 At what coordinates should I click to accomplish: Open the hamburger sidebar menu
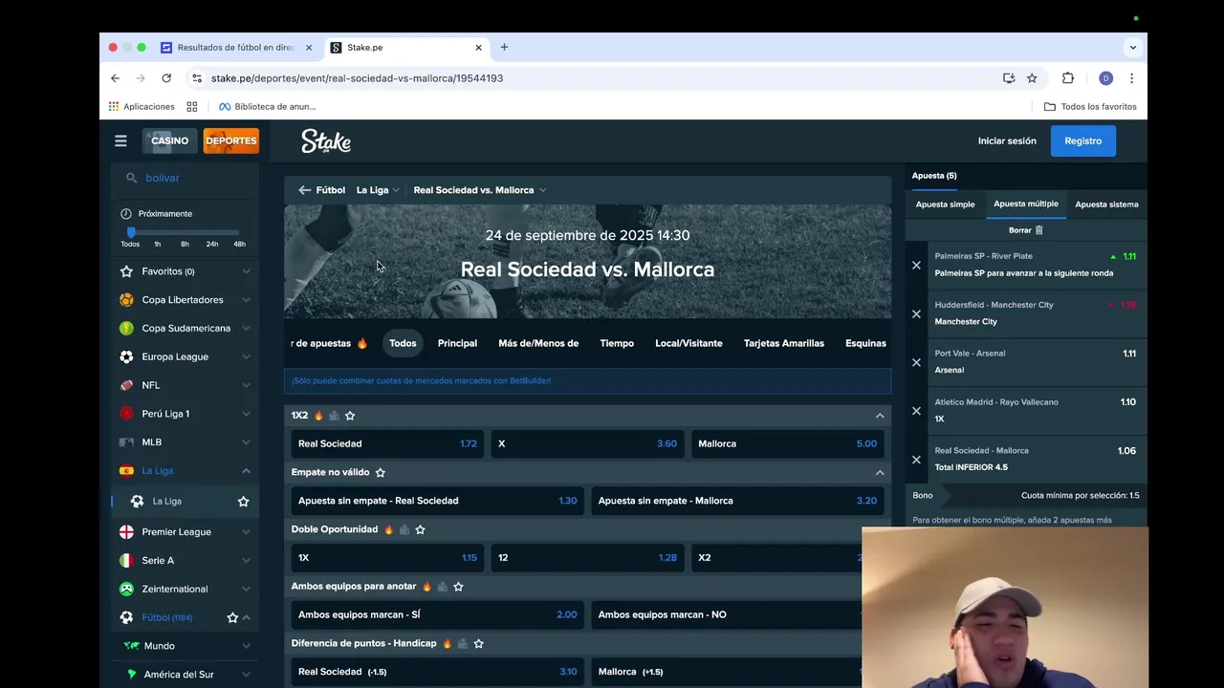point(120,140)
